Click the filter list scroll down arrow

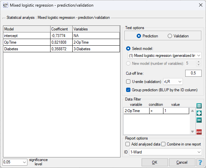pos(192,132)
